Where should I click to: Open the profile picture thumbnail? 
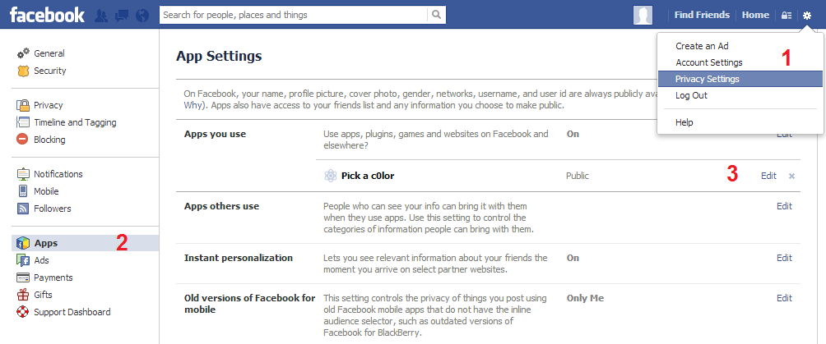(x=643, y=15)
